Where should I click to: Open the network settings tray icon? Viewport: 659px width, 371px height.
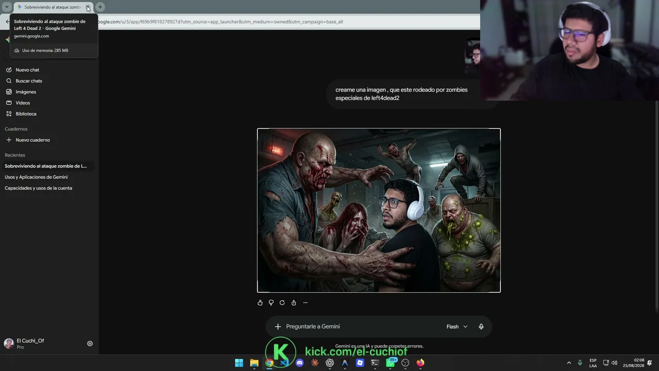pos(606,363)
